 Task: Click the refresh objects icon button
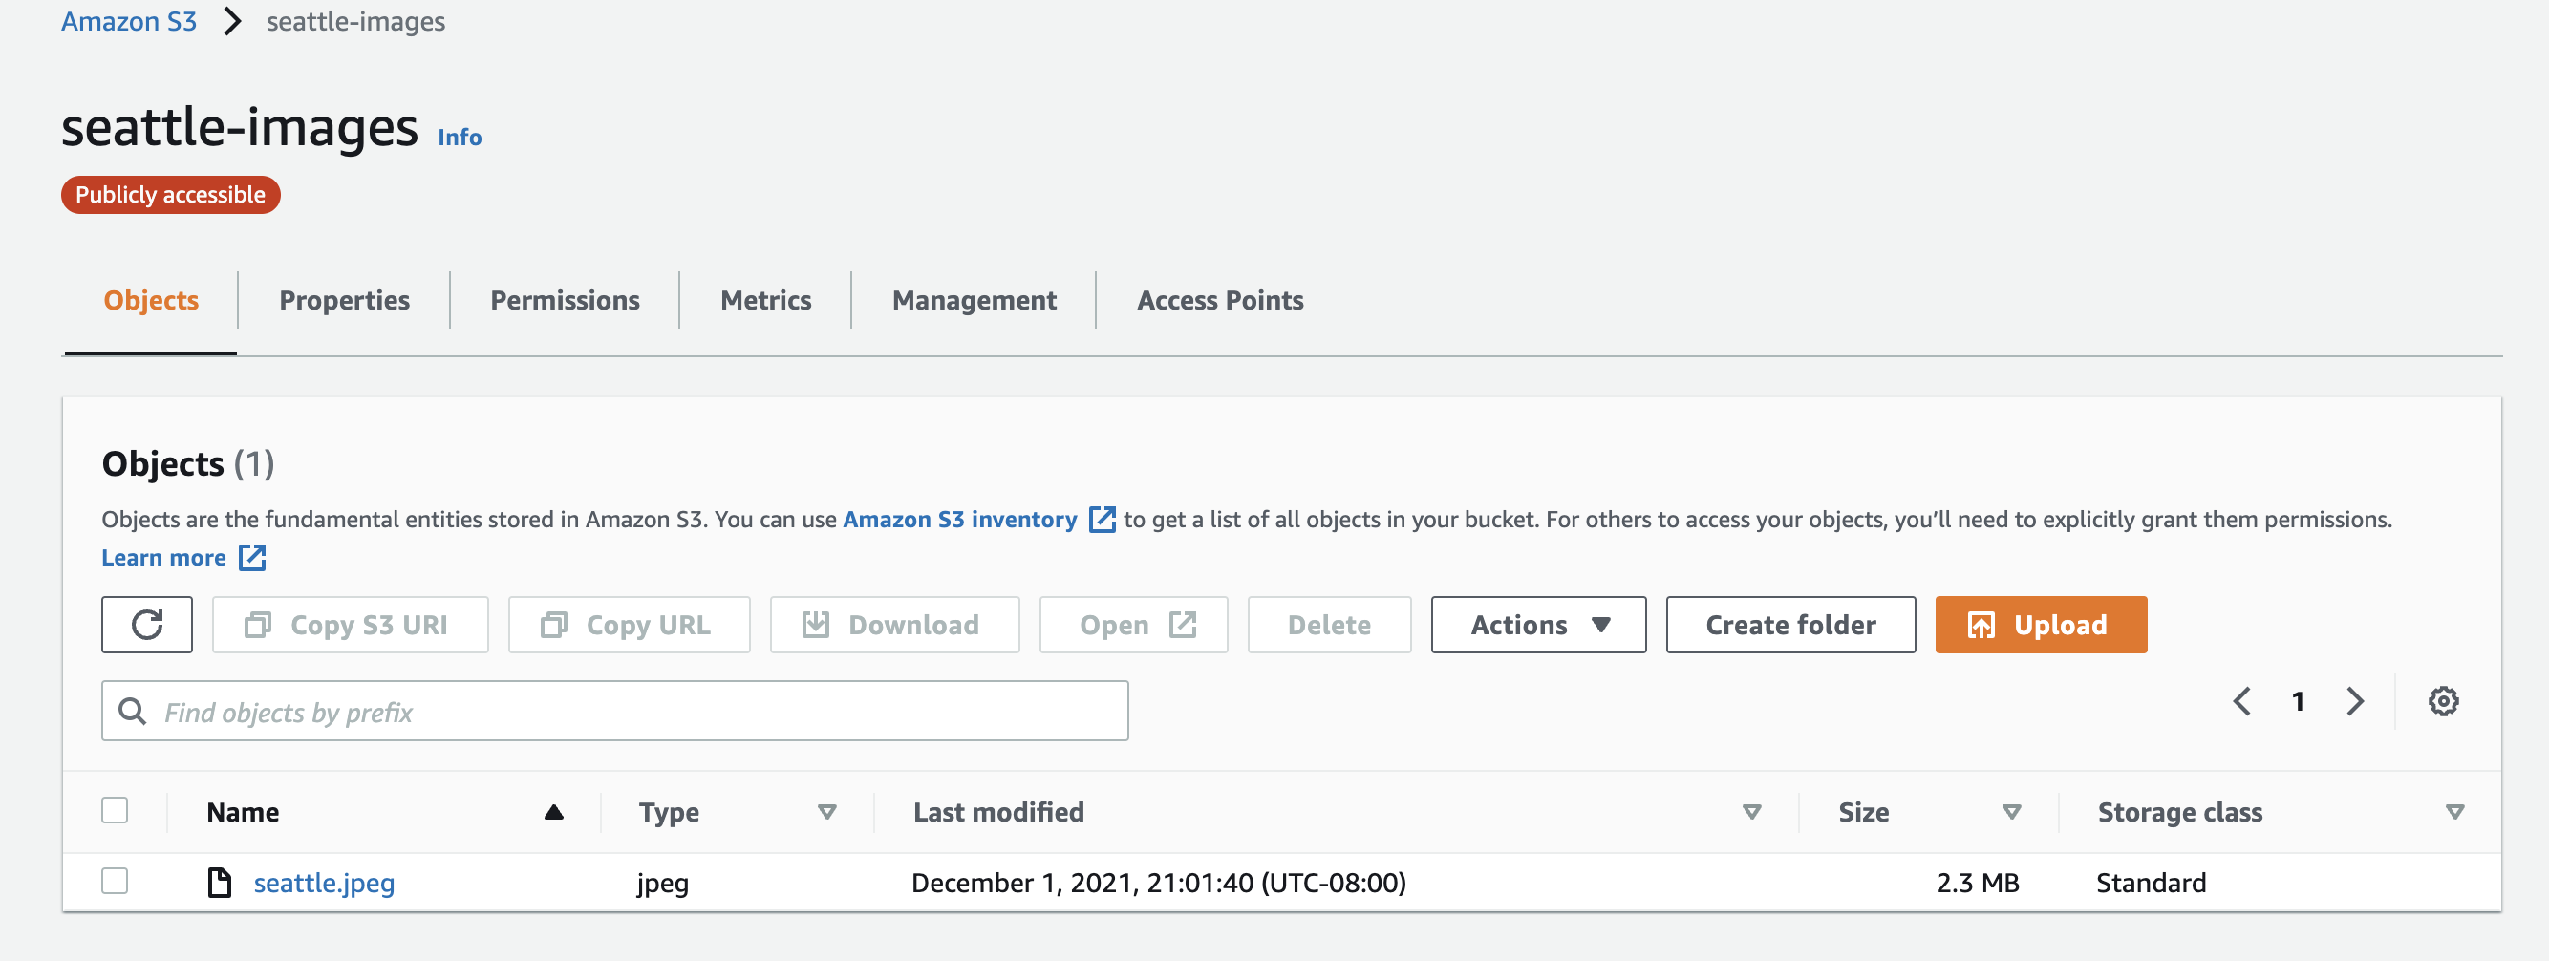click(x=146, y=625)
